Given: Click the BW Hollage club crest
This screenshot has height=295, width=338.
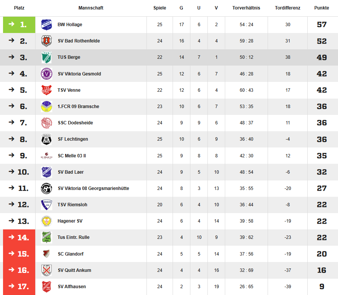Looking at the screenshot, I should [x=46, y=25].
